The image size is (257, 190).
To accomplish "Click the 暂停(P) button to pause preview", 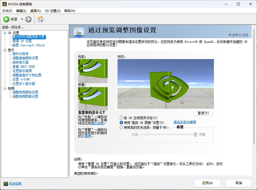I will pyautogui.click(x=203, y=113).
